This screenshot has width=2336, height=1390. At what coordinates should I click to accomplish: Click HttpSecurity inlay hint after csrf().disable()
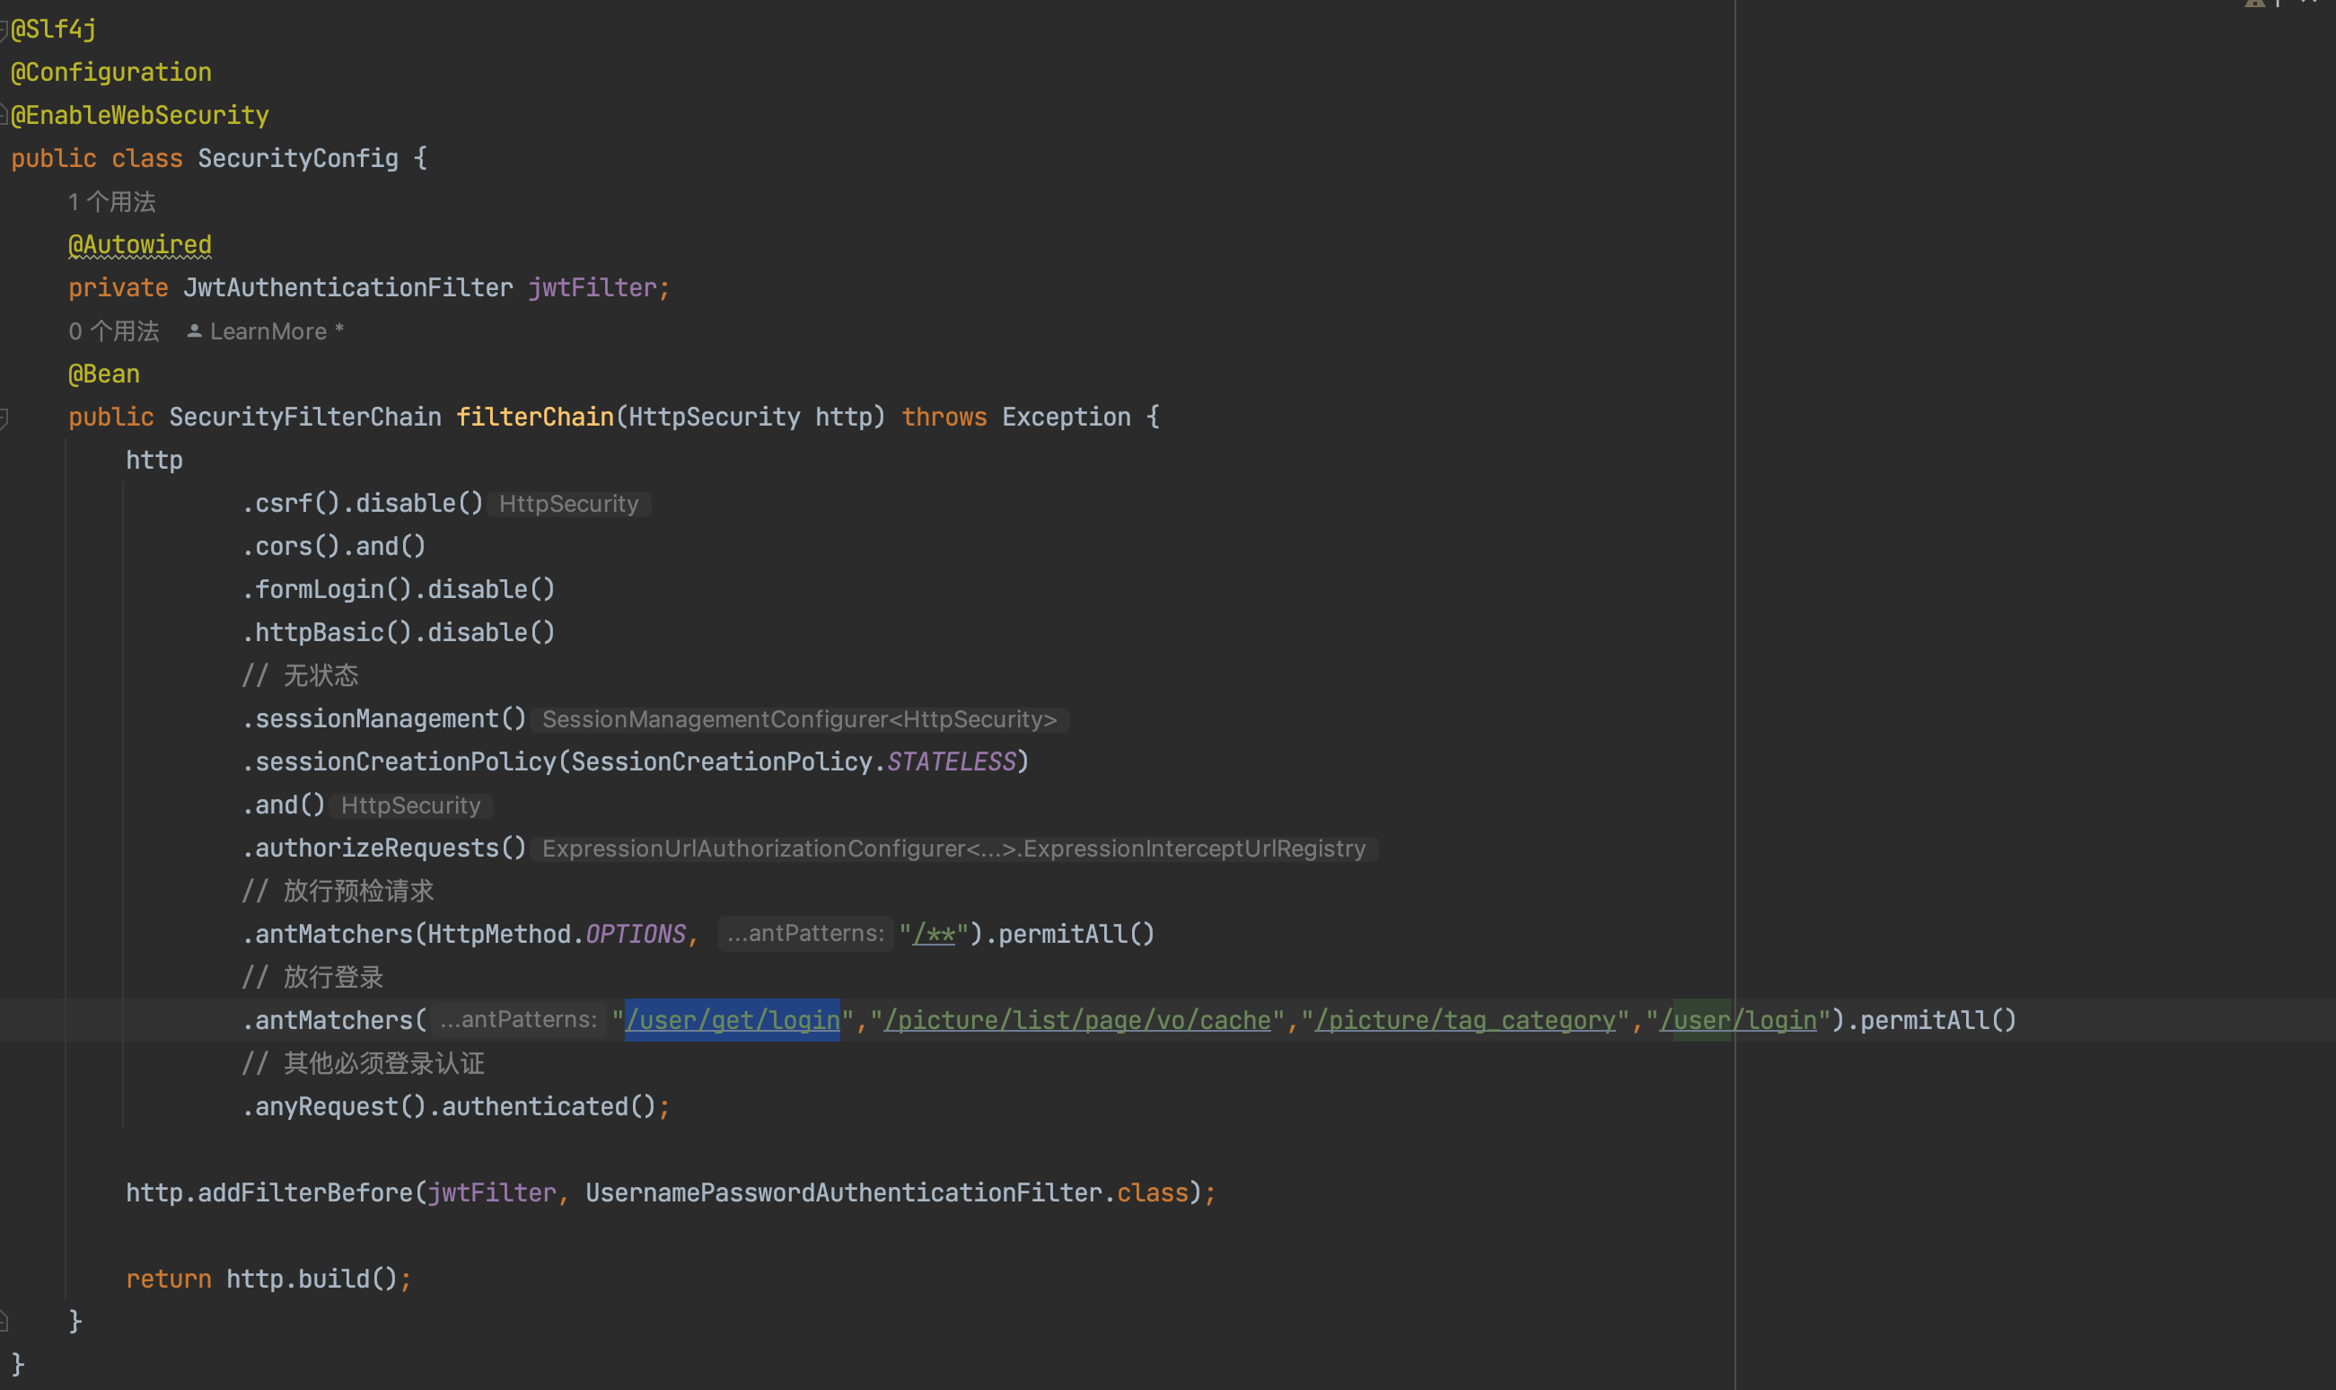568,504
